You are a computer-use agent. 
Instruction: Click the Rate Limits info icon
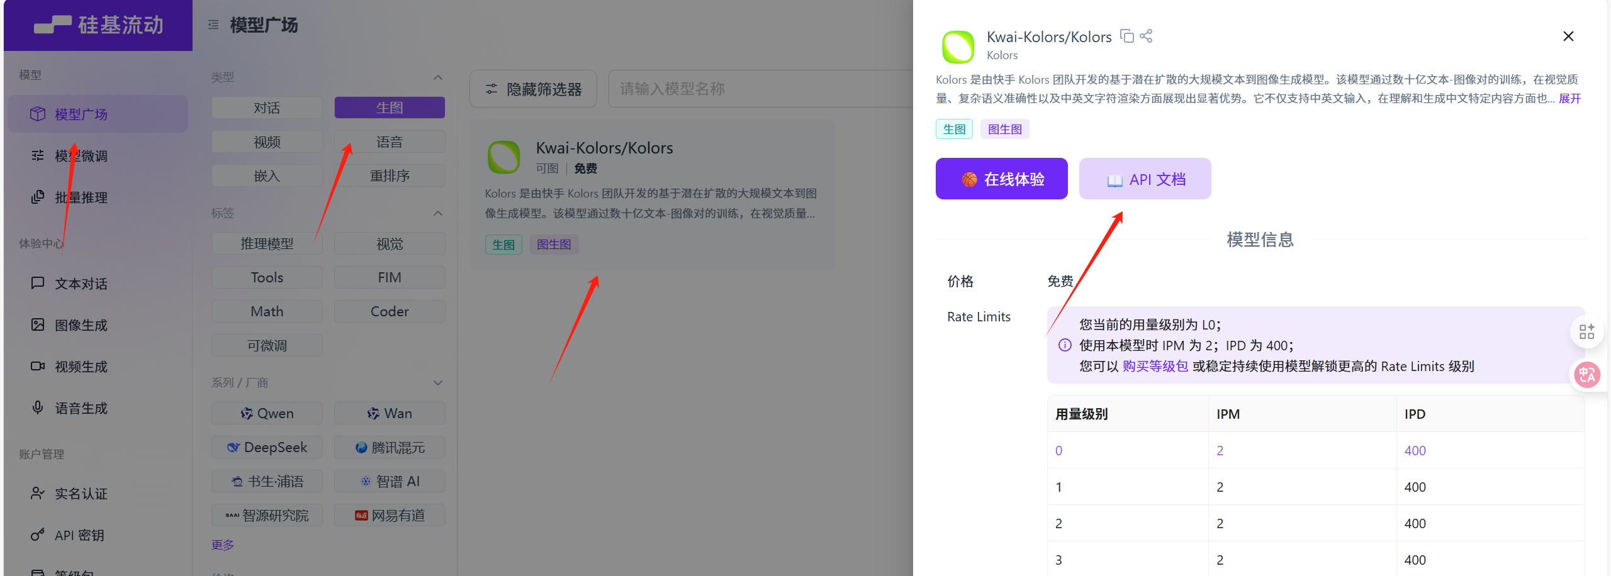tap(1065, 345)
